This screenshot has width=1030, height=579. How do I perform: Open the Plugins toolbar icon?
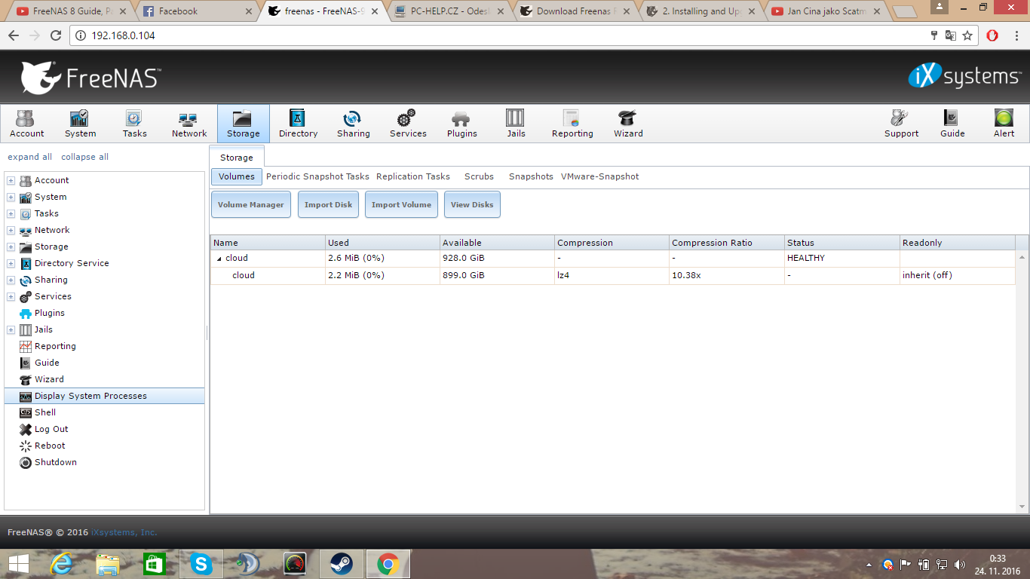[461, 124]
